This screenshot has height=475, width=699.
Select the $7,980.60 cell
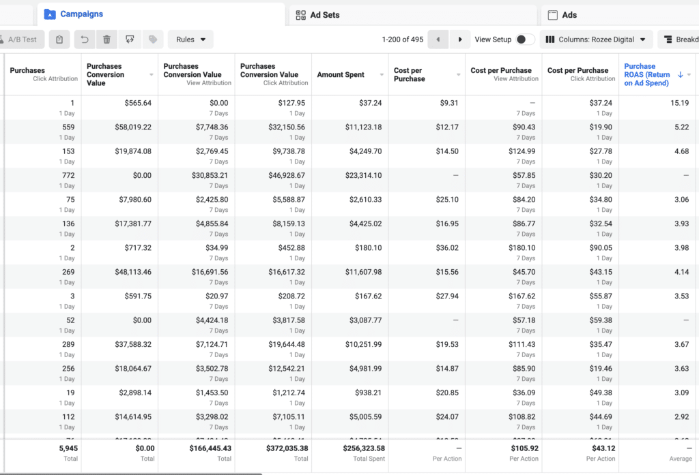click(x=135, y=200)
